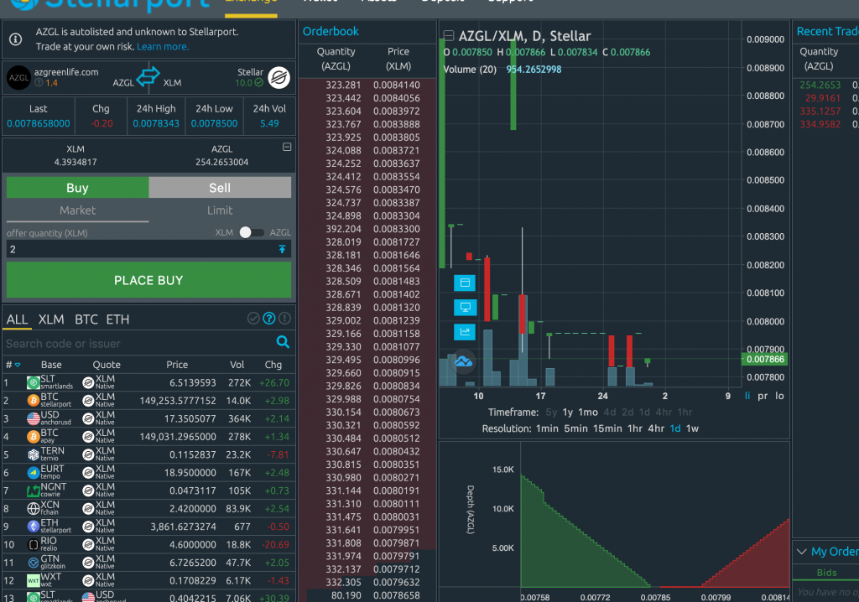The height and width of the screenshot is (602, 859).
Task: Swap the AZGL/XLM pair using the arrows icon
Action: coord(148,76)
